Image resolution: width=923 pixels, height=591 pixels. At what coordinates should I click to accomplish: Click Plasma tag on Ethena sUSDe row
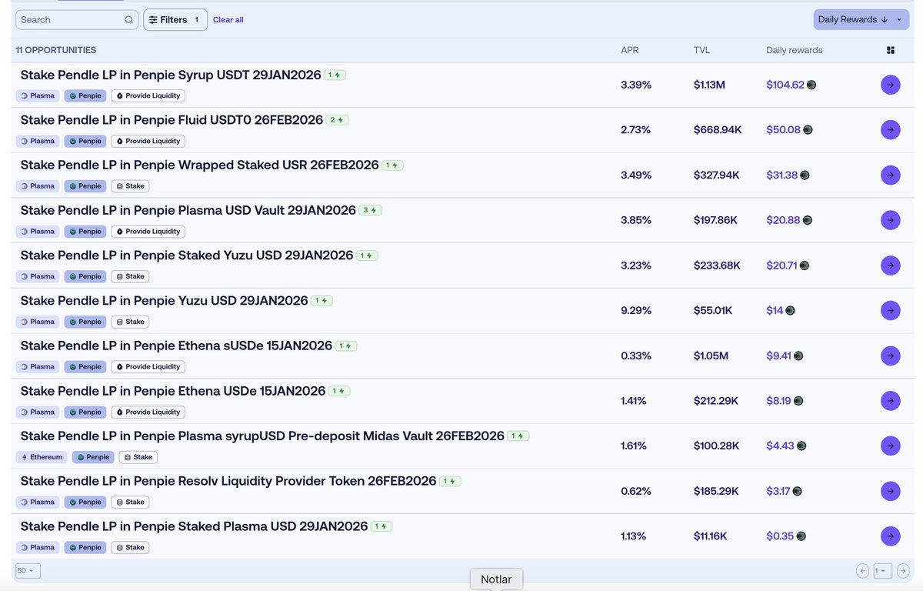pos(38,367)
